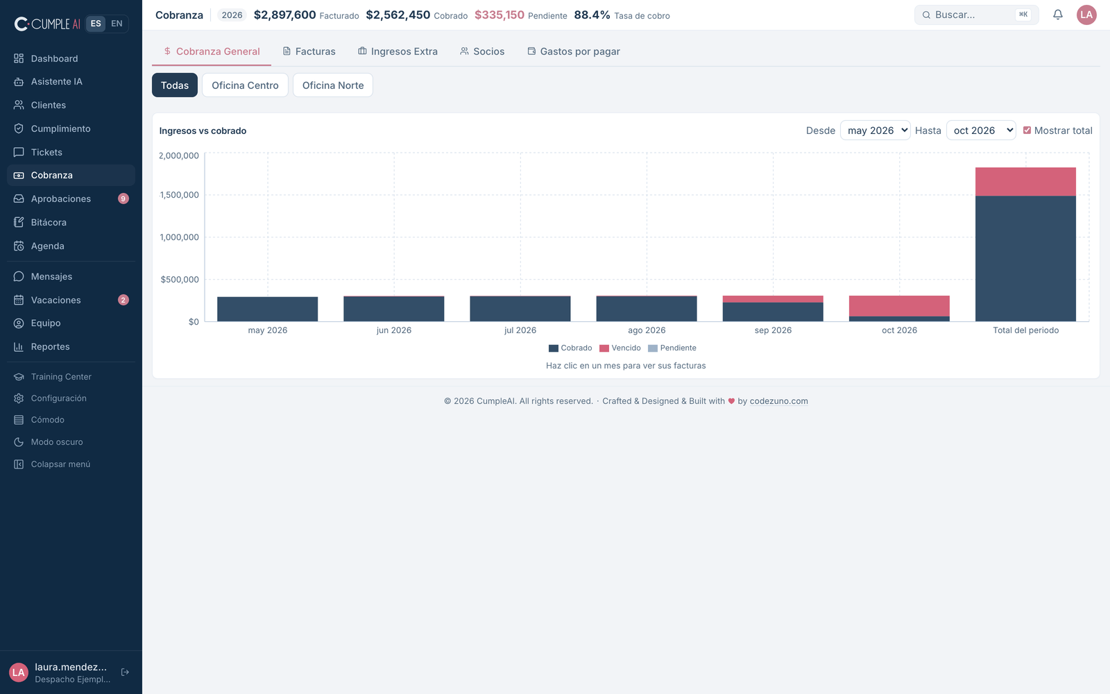Uncheck the Mostrar total checkbox
This screenshot has width=1110, height=694.
1027,130
